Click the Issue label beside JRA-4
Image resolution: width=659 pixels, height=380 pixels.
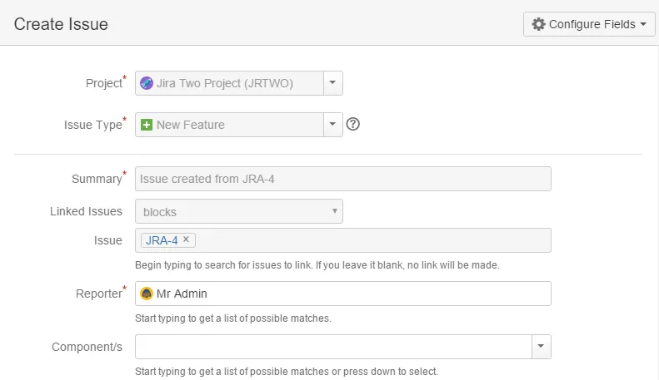pos(108,240)
